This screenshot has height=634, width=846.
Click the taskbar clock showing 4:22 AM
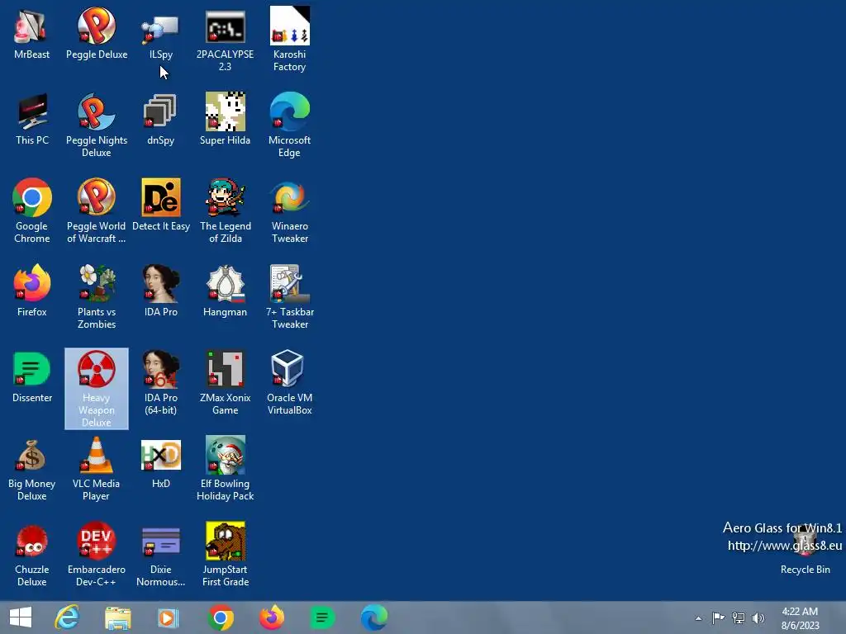pyautogui.click(x=800, y=618)
